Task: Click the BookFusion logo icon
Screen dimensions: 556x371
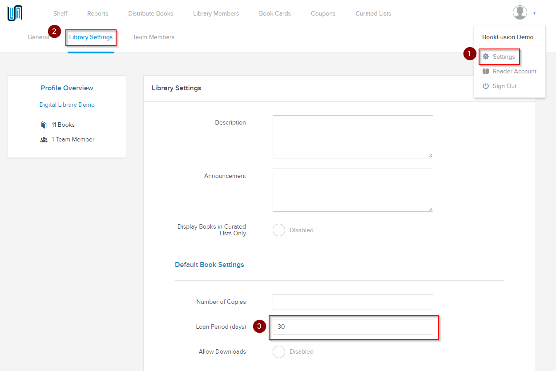Action: coord(15,13)
